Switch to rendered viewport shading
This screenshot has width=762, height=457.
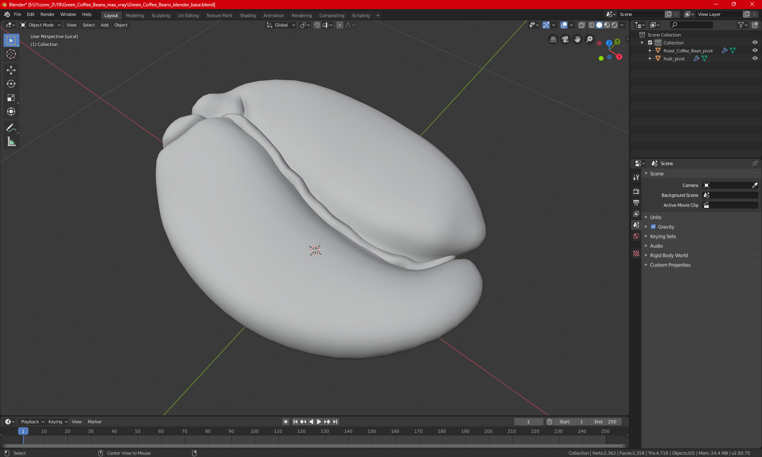tap(614, 25)
